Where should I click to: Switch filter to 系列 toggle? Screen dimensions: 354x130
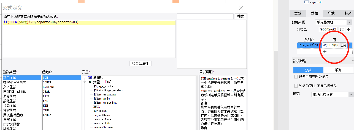pyautogui.click(x=338, y=70)
